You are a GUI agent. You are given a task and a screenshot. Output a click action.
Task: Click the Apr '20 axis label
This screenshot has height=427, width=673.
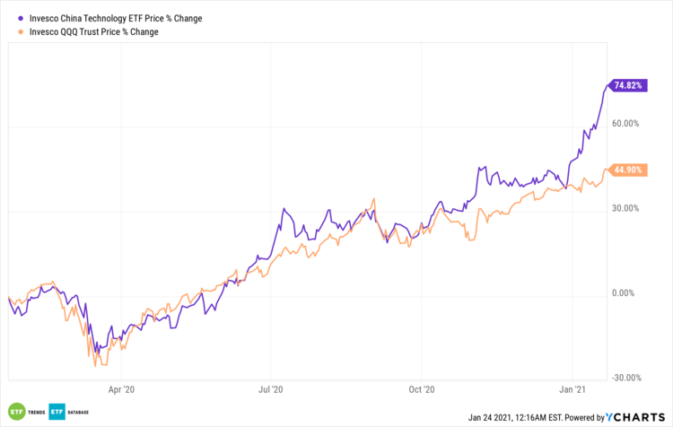120,390
